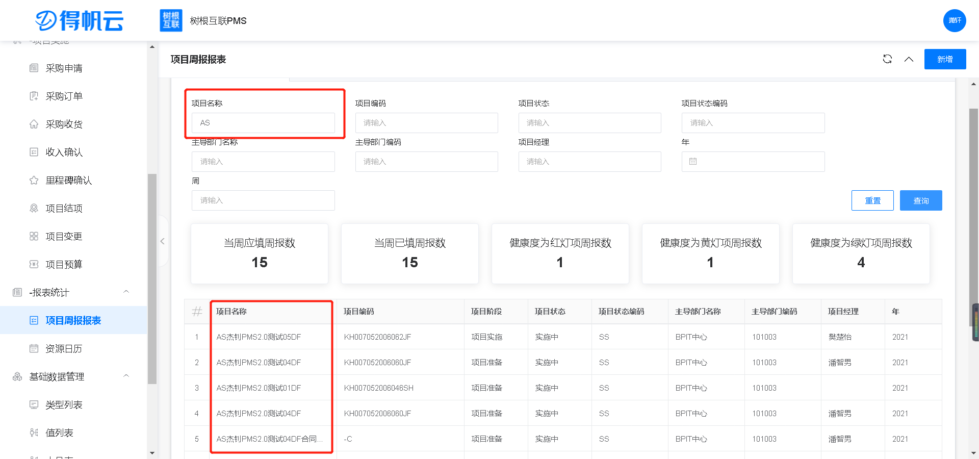Viewport: 979px width, 459px height.
Task: Click the 项目经理 input field
Action: (x=589, y=162)
